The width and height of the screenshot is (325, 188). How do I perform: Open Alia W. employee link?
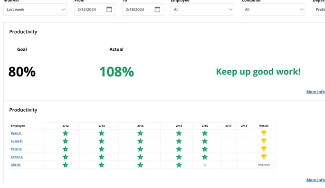coord(16,165)
